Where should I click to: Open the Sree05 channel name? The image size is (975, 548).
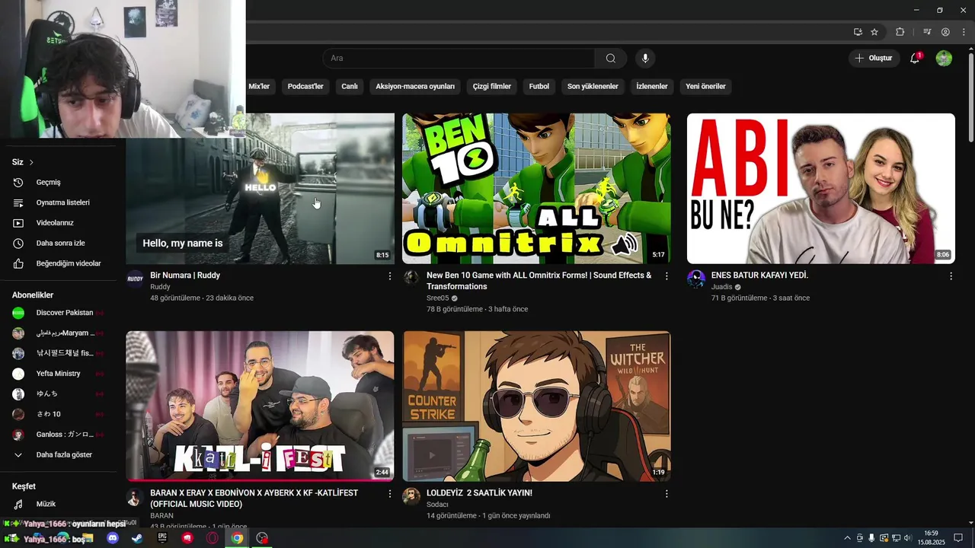[437, 298]
